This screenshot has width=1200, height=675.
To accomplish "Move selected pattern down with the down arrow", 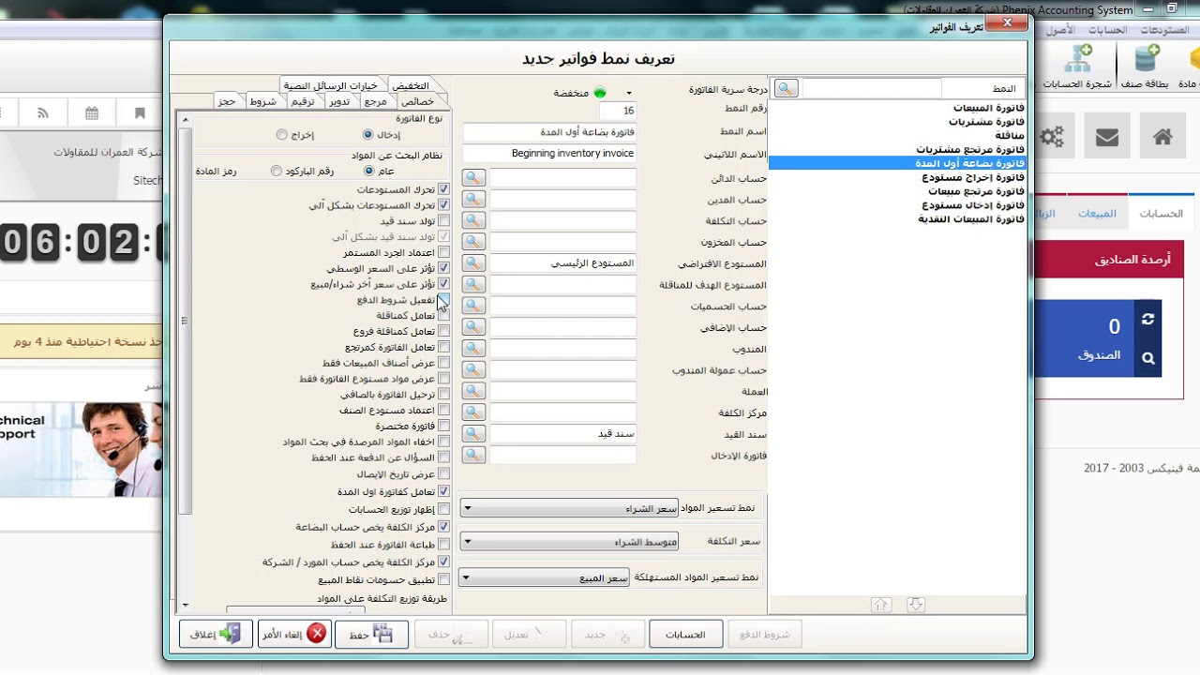I will (916, 605).
